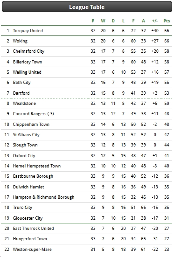174x257 pixels.
Task: Open St Albans City entry
Action: [x=26, y=135]
